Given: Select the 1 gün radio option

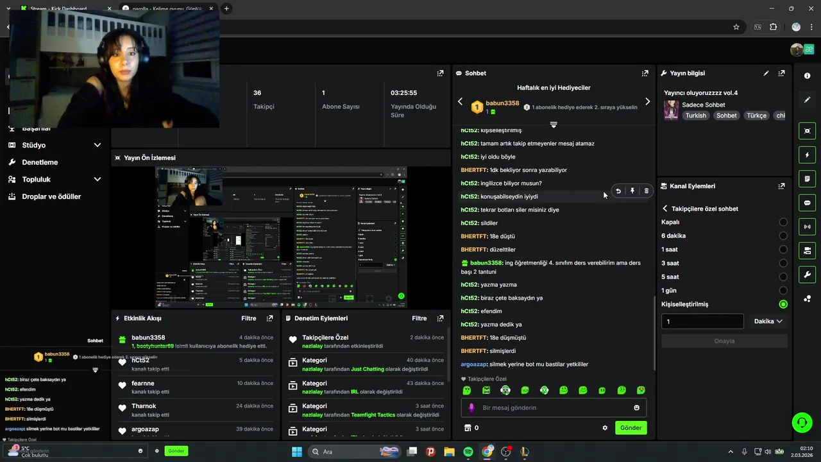Looking at the screenshot, I should (x=783, y=291).
